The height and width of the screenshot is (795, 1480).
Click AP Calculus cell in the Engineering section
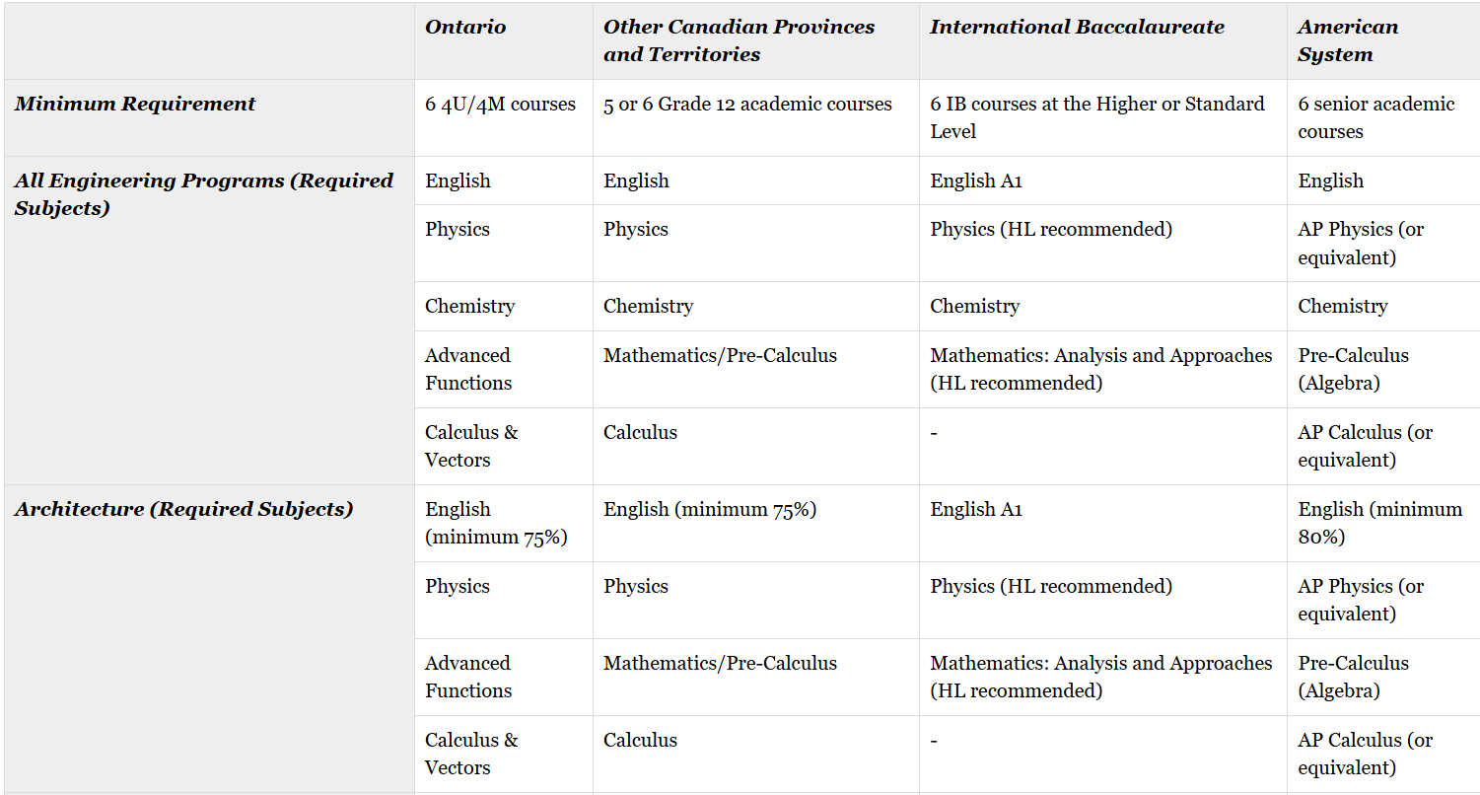pyautogui.click(x=1365, y=446)
